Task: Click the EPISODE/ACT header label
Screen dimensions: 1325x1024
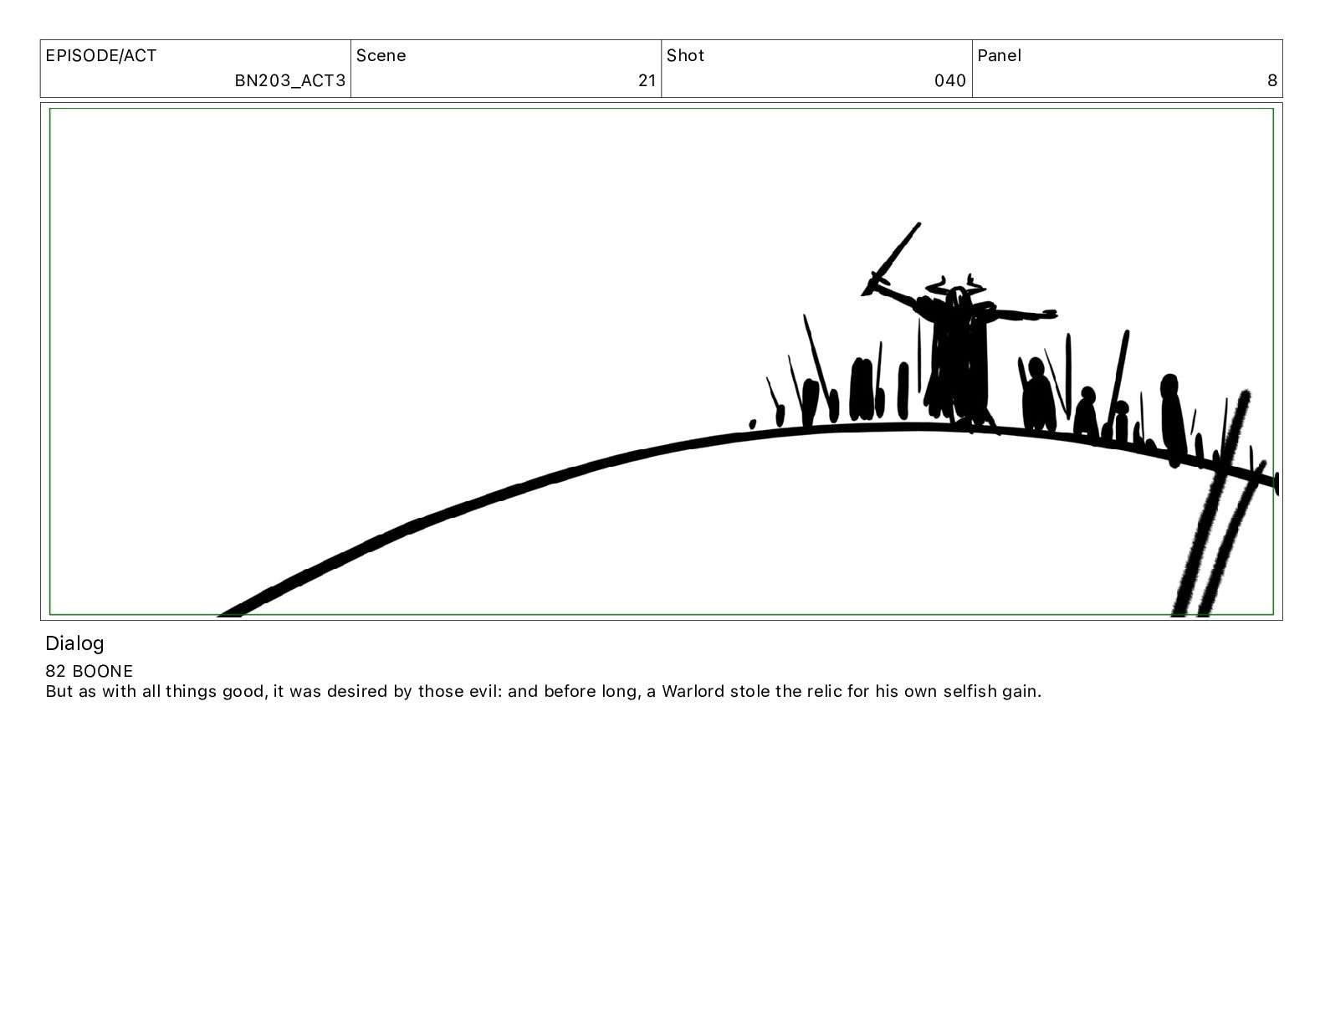Action: click(101, 56)
